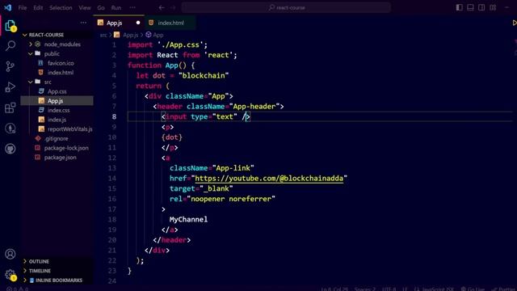Viewport: 517px width, 291px height.
Task: Click the errors and warnings status item
Action: (18, 289)
